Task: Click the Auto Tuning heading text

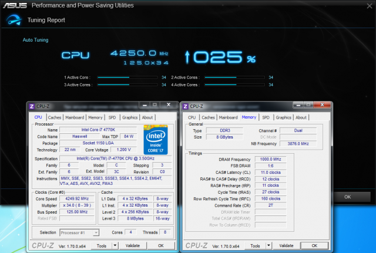Action: click(35, 40)
